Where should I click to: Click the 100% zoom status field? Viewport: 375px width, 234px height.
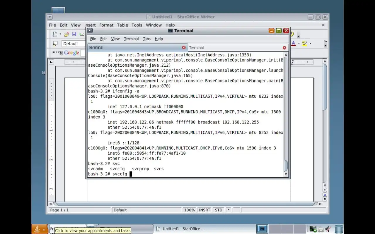pos(190,210)
